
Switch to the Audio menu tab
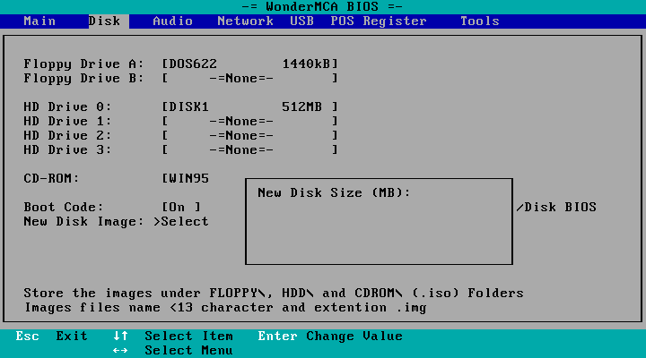(172, 21)
